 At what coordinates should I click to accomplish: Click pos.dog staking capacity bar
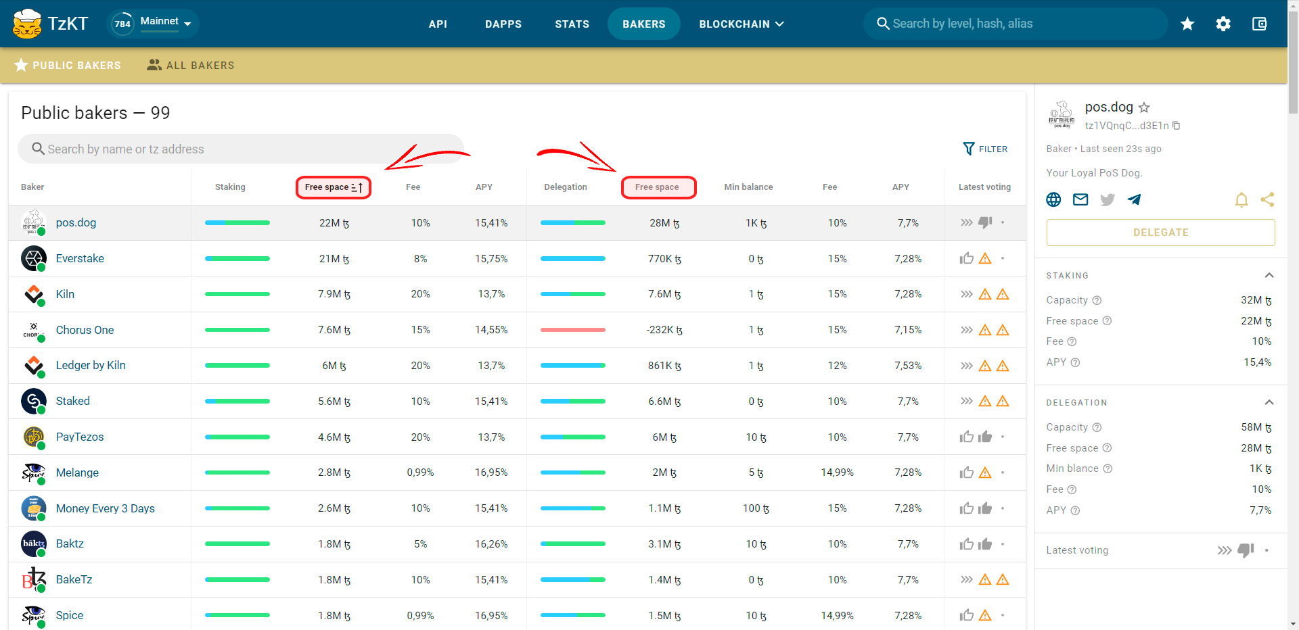pos(237,222)
